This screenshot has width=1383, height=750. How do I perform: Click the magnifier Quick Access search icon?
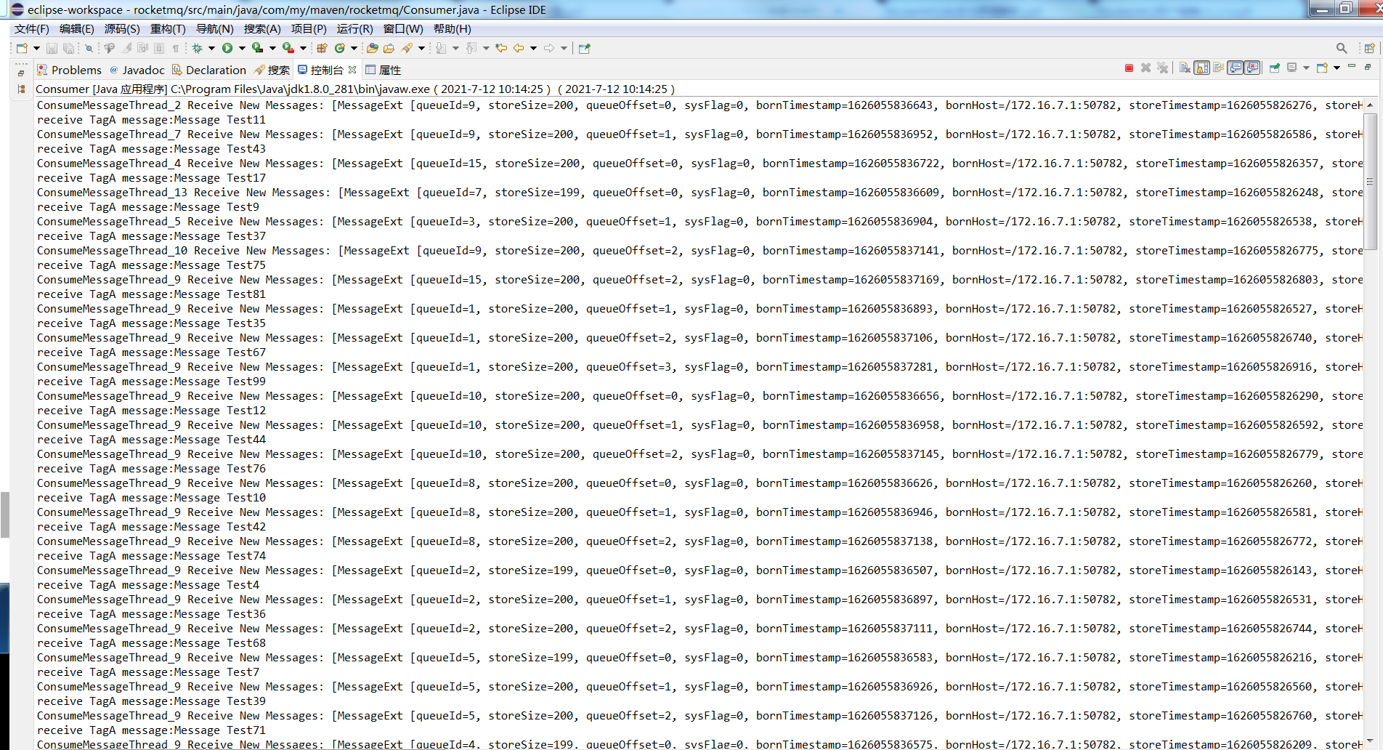(x=1342, y=48)
